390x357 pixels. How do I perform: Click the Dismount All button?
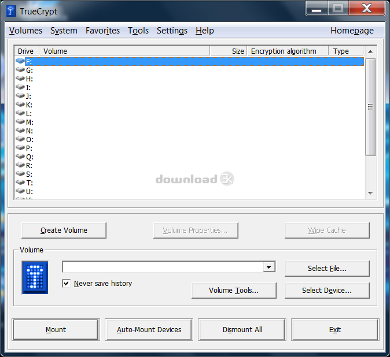242,329
